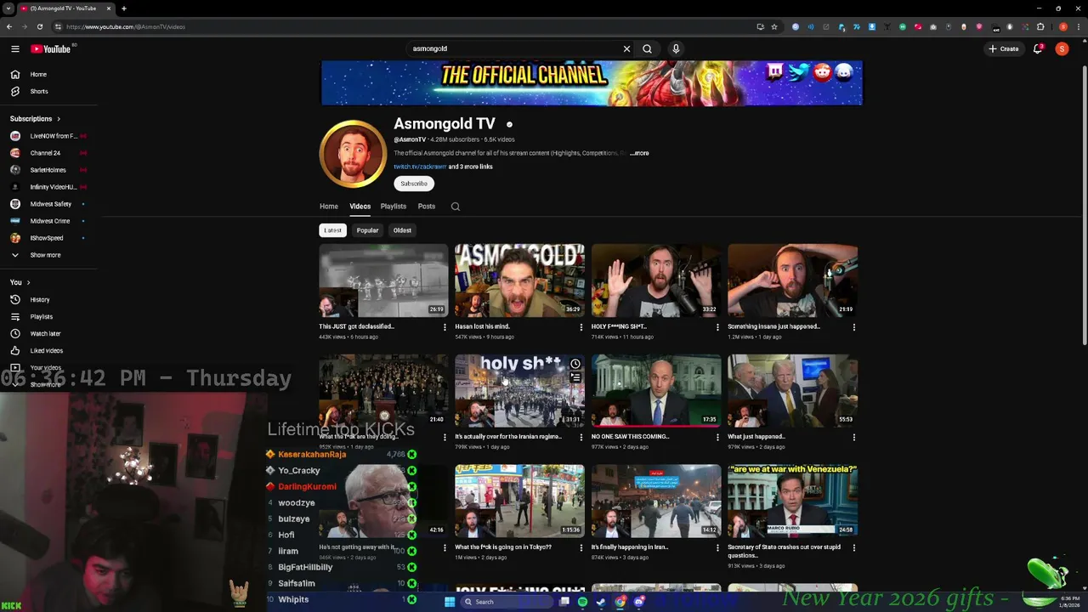Click the YouTube logo

tap(53, 48)
